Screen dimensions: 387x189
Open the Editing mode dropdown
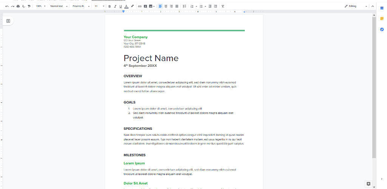(356, 6)
